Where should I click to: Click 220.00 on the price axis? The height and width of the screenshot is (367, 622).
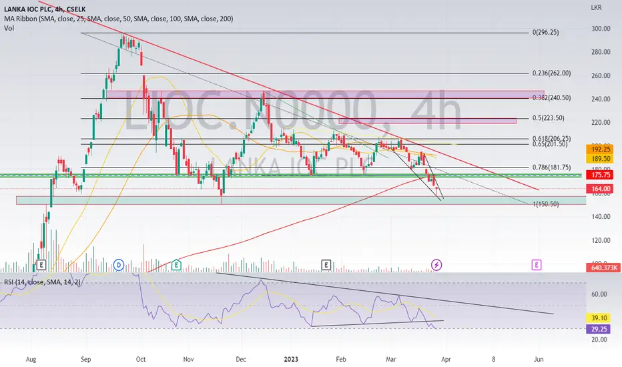coord(601,122)
